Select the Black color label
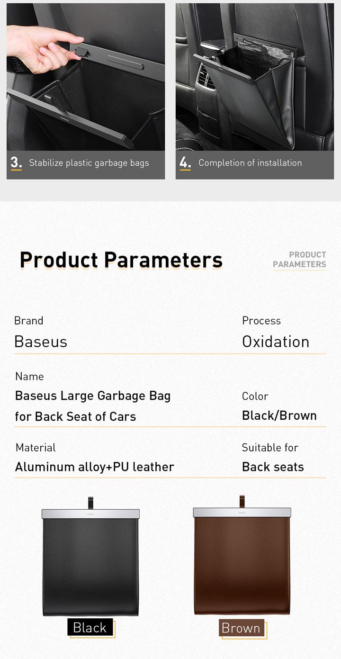The image size is (341, 659). click(90, 627)
